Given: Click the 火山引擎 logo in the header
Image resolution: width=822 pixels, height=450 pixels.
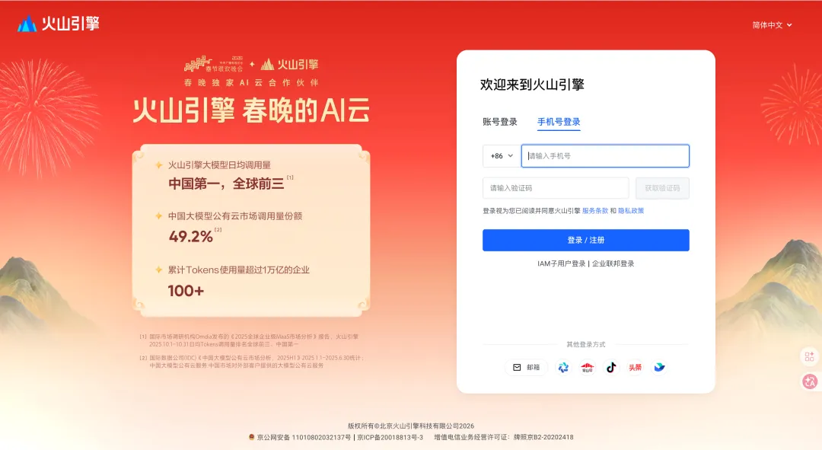Looking at the screenshot, I should (58, 24).
